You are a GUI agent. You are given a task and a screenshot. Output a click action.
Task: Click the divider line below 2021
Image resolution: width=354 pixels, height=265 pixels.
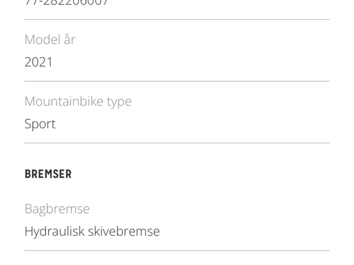click(x=177, y=81)
